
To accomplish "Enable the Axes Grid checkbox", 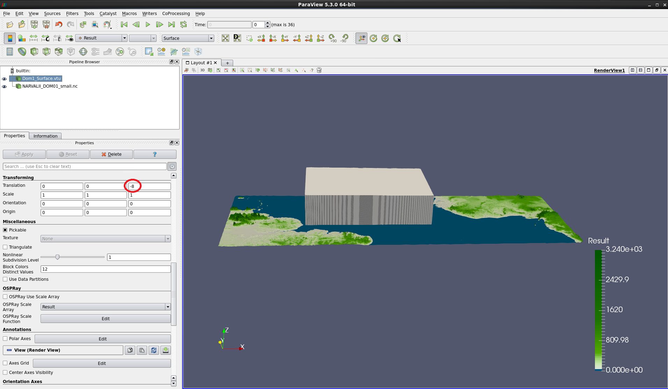I will pos(5,363).
